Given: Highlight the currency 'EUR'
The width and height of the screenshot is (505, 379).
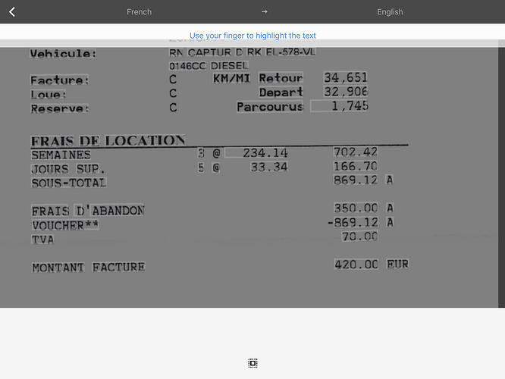Looking at the screenshot, I should 397,264.
